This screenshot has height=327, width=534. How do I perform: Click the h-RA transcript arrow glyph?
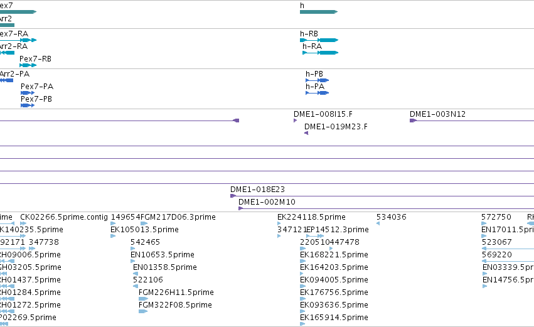[x=321, y=53]
